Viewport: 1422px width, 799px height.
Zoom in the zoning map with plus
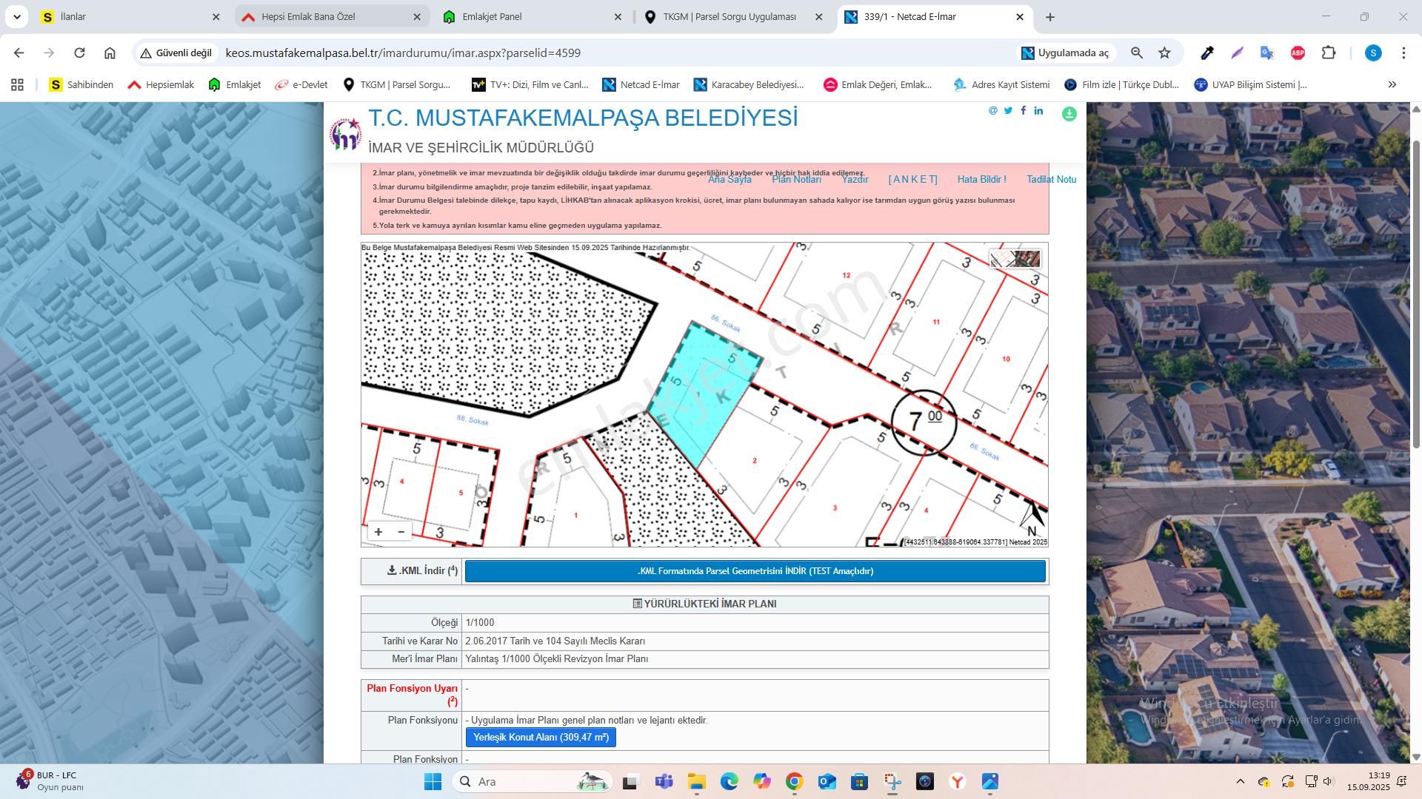(378, 532)
